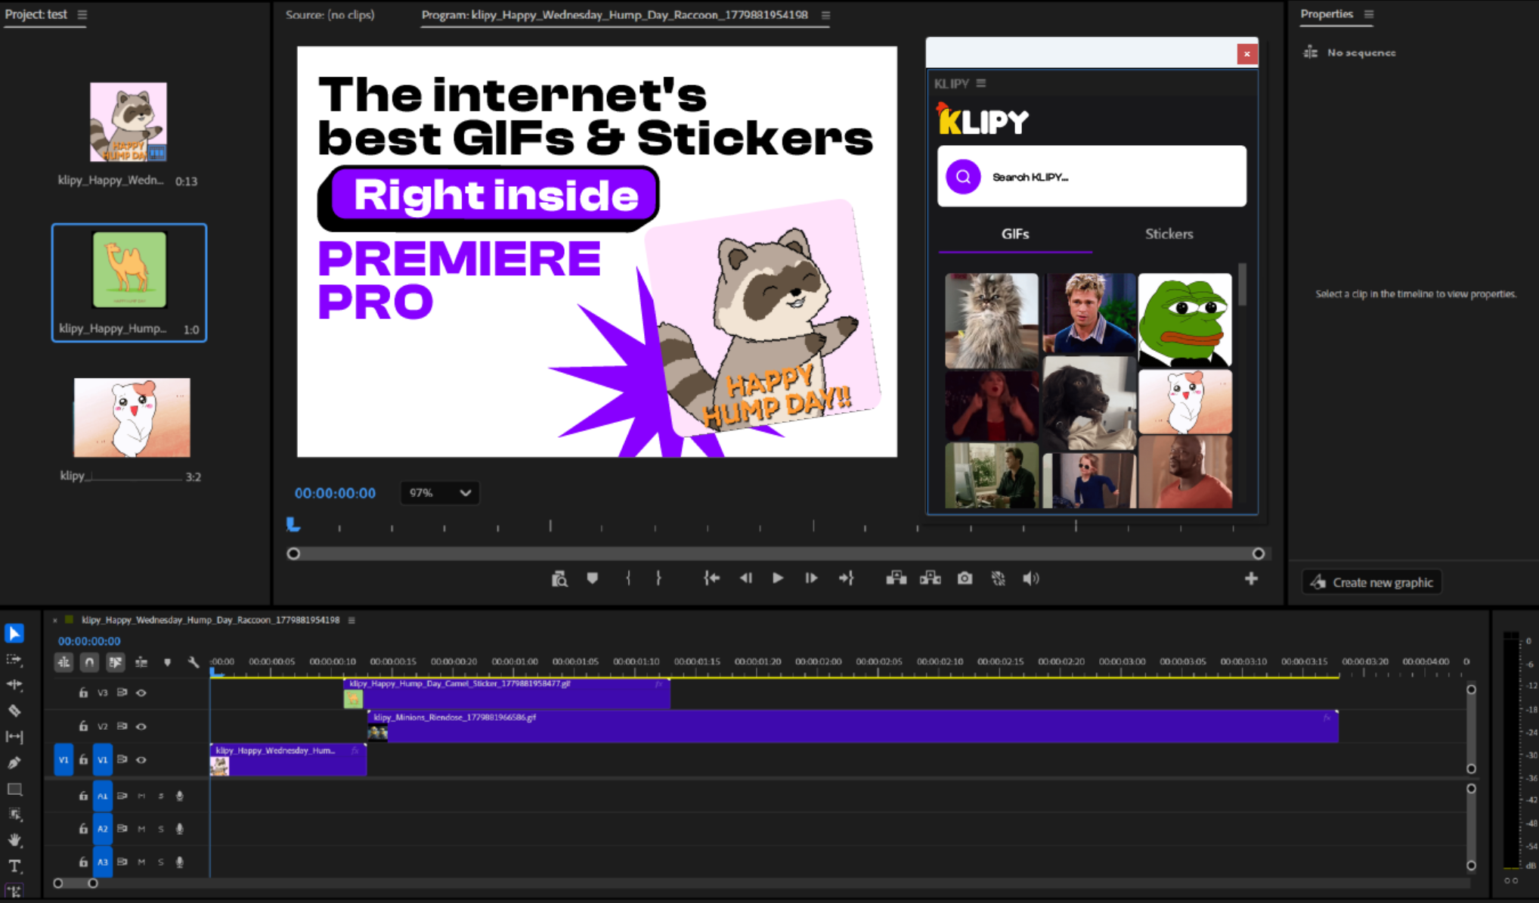Viewport: 1539px width, 903px height.
Task: Go to In point
Action: click(x=711, y=579)
